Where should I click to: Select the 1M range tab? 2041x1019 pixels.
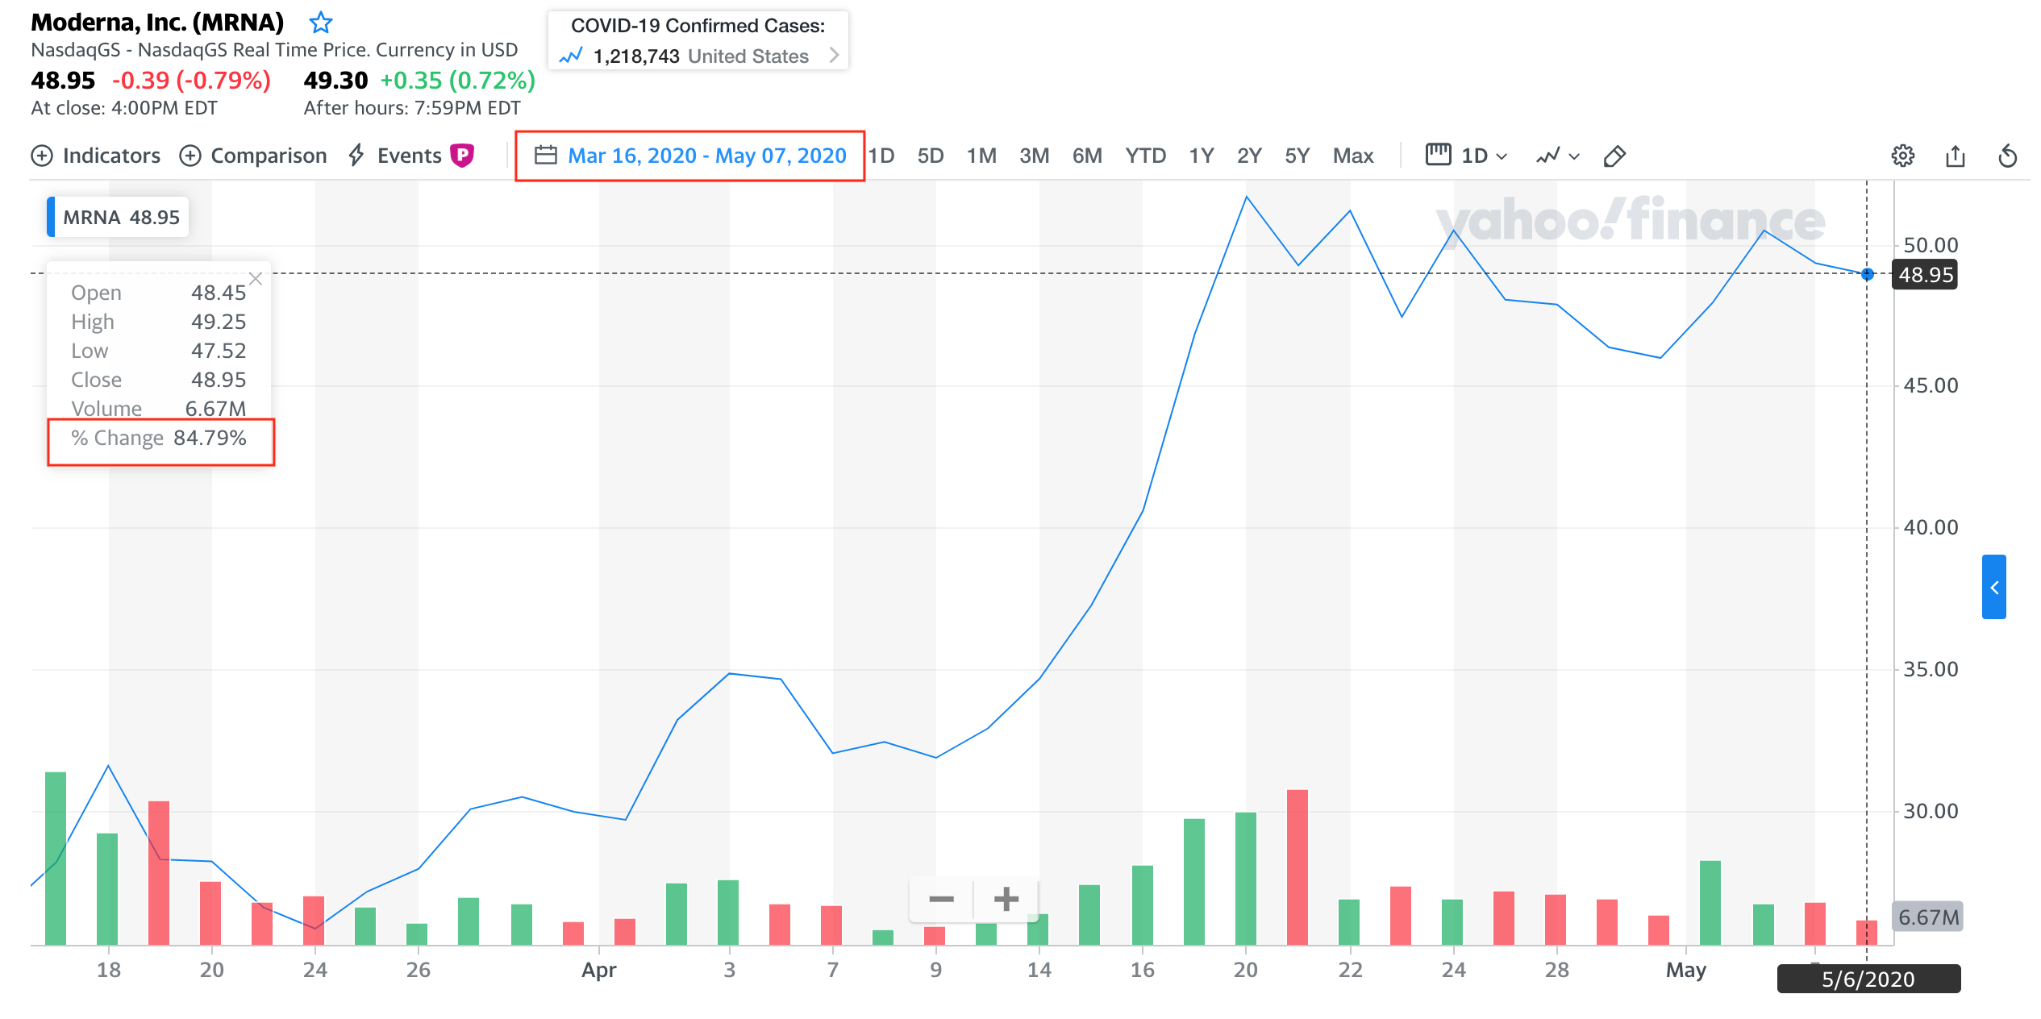tap(981, 156)
